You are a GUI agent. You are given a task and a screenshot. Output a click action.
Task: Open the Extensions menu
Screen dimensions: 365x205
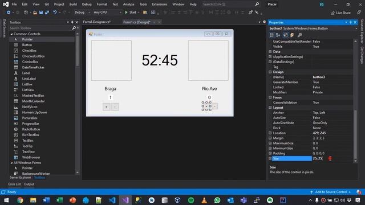160,4
